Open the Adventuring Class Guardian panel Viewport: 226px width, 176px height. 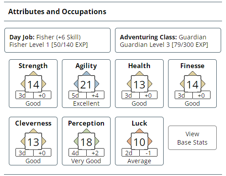[x=168, y=40]
